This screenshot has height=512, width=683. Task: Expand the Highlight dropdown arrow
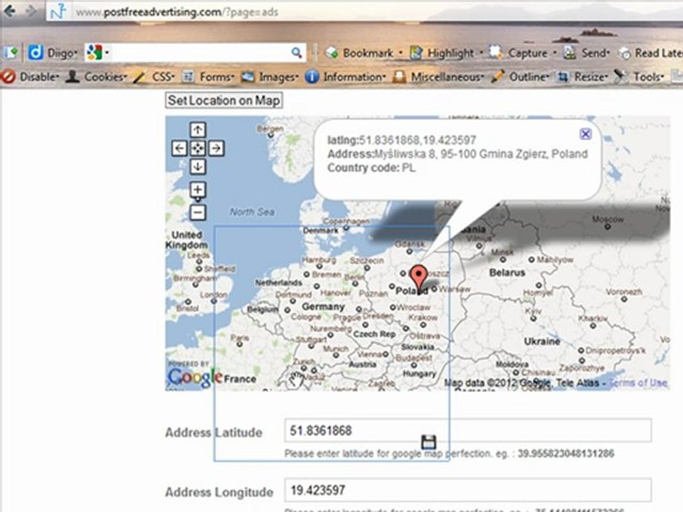point(482,53)
